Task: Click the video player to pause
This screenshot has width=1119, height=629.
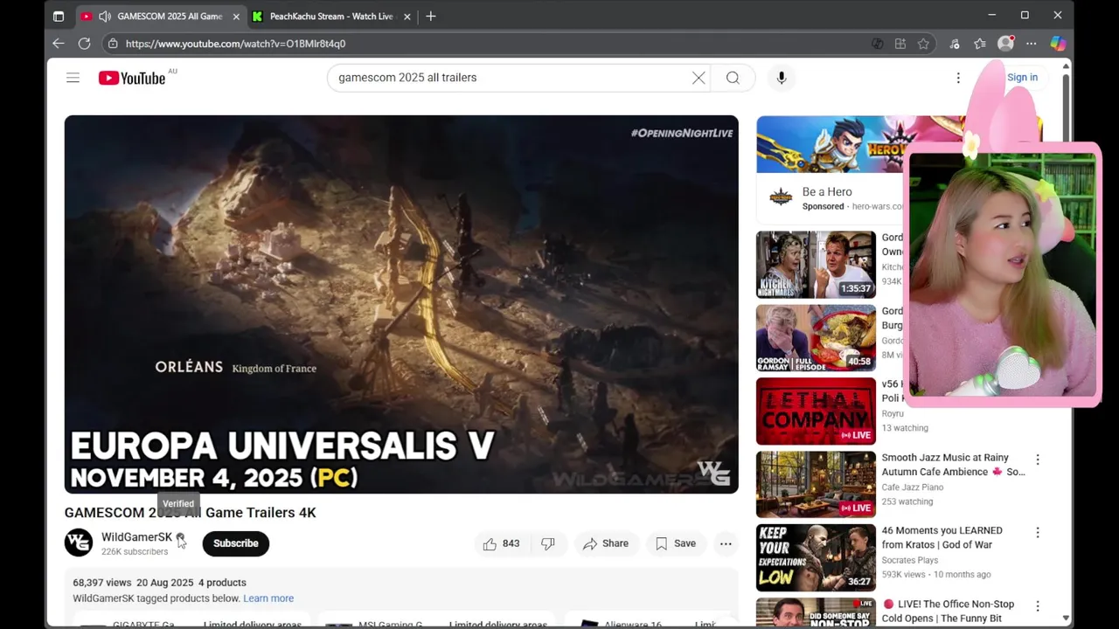Action: [401, 304]
